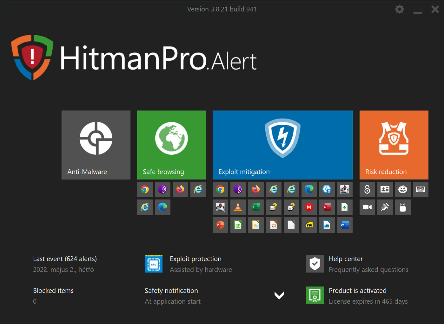Click Internet Explorer icon beside Edge under Safe browsing
444x324 pixels.
tap(145, 207)
